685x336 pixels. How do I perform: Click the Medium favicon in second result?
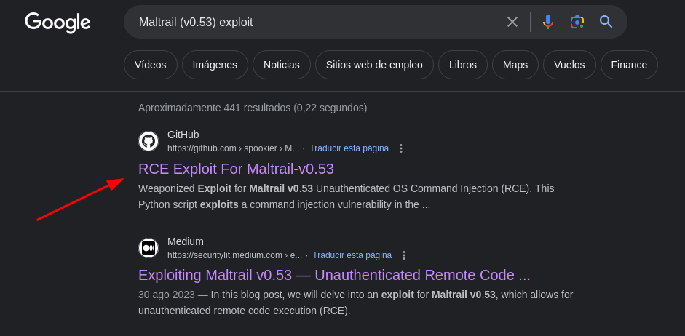[x=149, y=248]
